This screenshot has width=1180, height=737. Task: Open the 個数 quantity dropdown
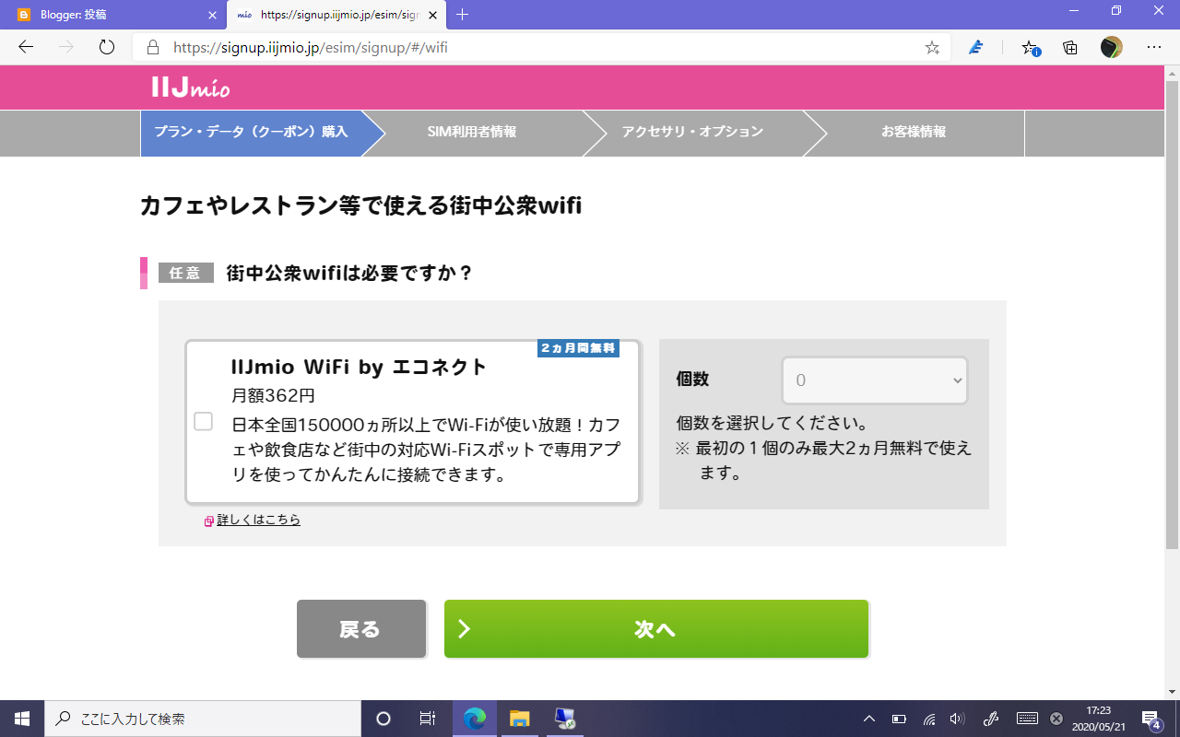click(875, 380)
